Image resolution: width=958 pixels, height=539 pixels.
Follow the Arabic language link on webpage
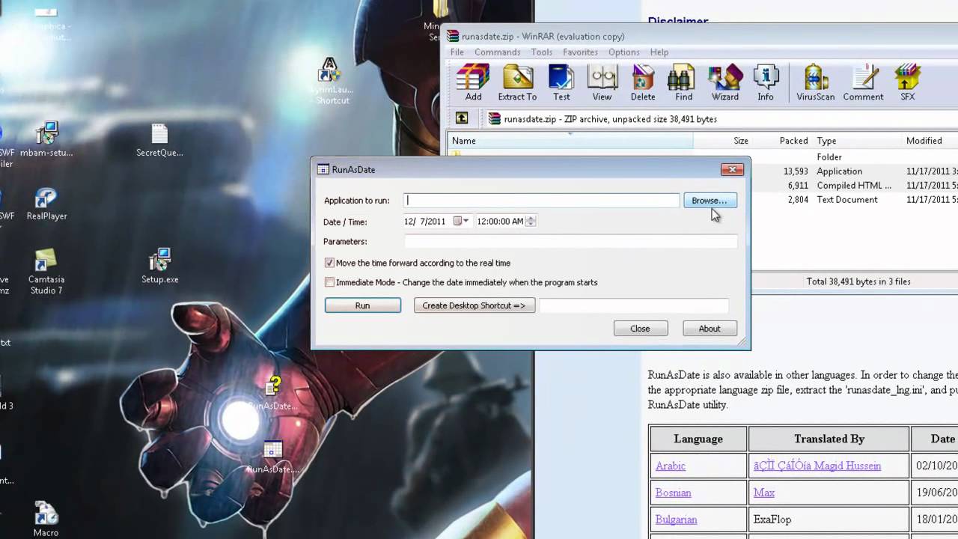pos(671,466)
